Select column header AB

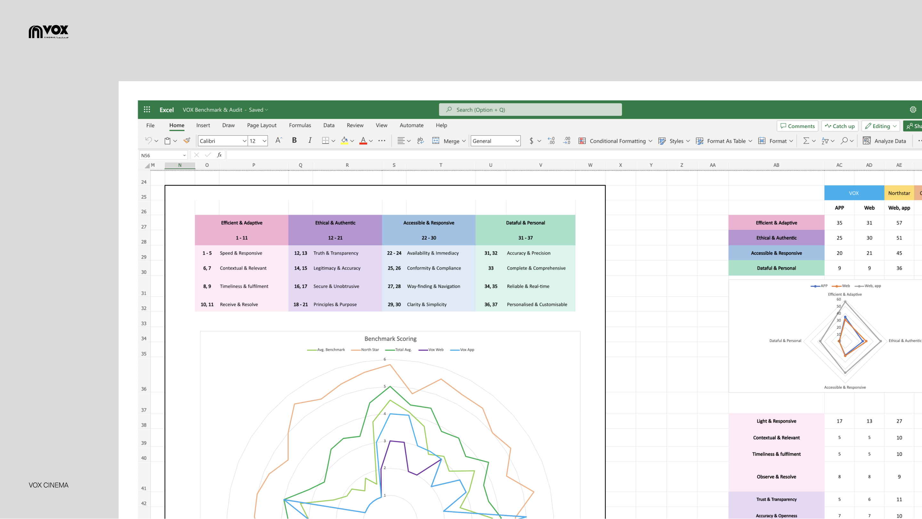(776, 165)
